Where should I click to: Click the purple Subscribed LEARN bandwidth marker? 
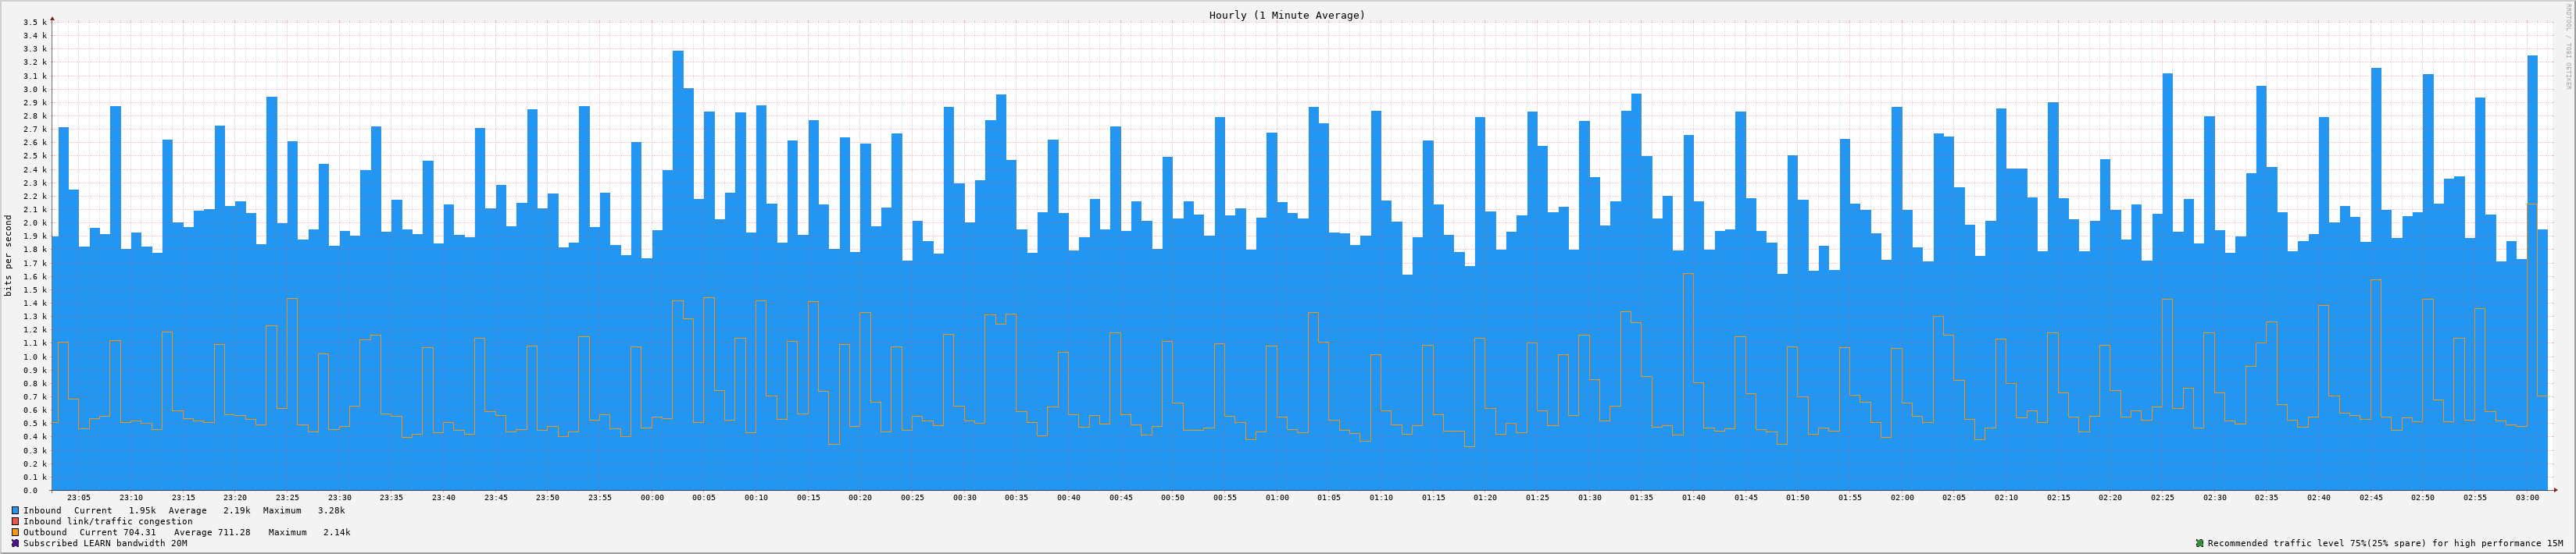[15, 543]
